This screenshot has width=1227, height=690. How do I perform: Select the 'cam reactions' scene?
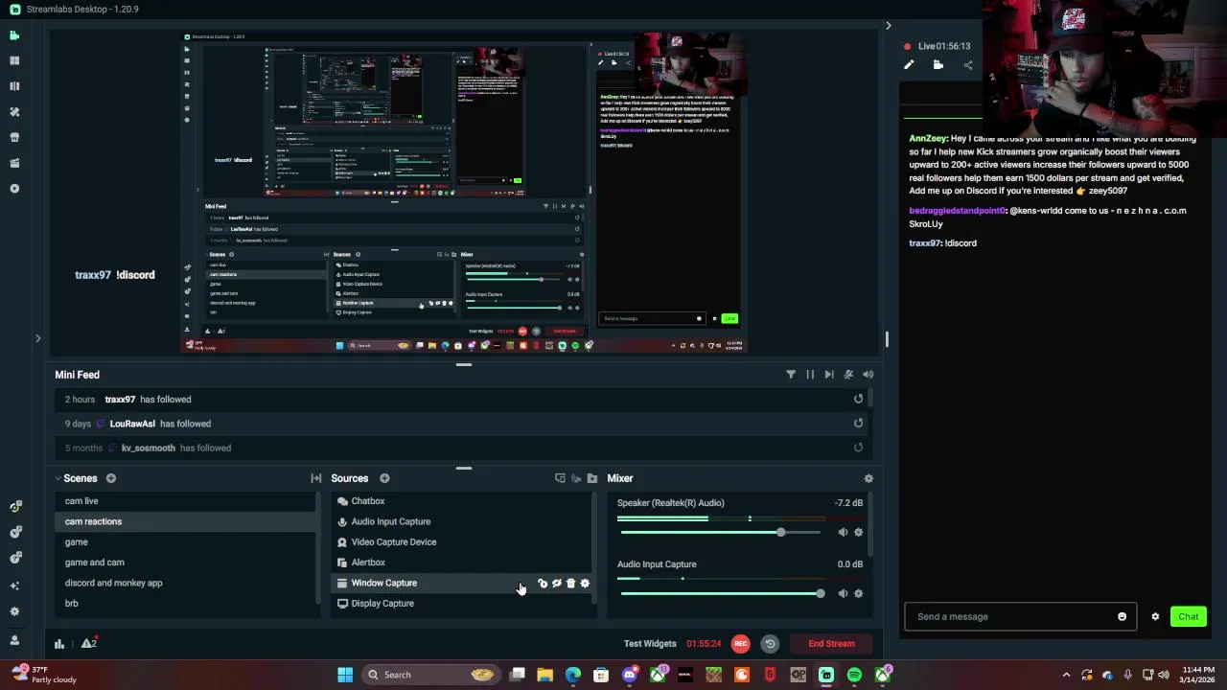(186, 521)
